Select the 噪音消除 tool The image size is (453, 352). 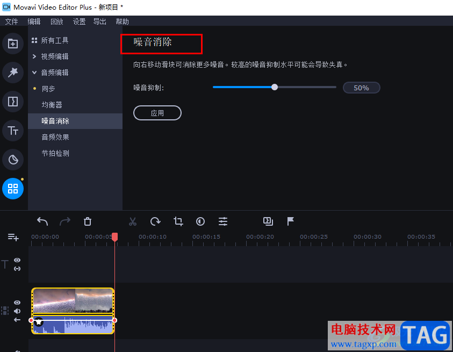point(75,121)
